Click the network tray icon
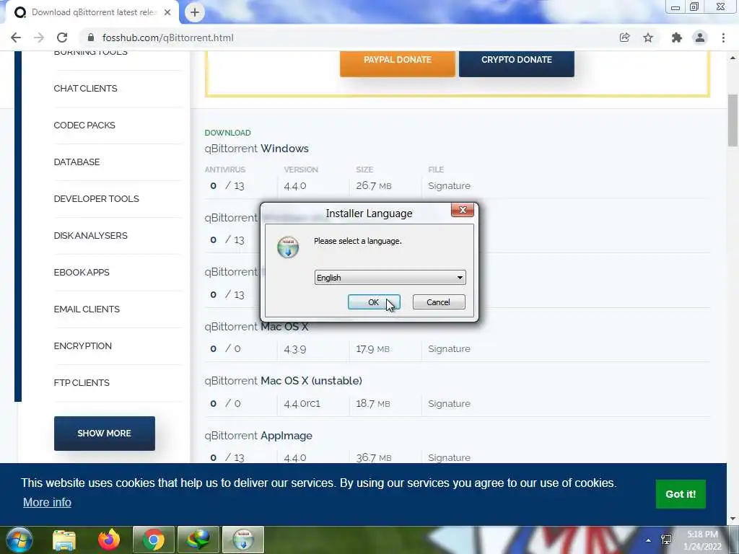Screen dimensions: 739x554 pos(666,540)
